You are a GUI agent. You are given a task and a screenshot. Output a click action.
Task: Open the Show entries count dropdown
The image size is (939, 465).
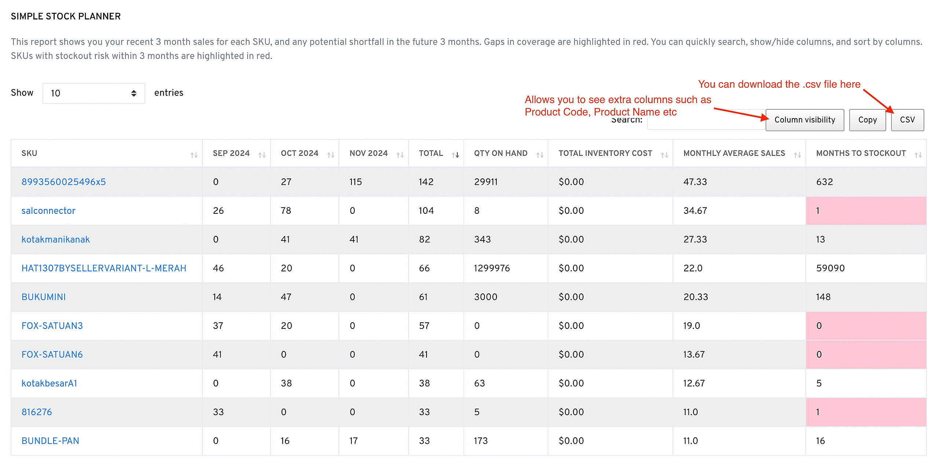tap(94, 93)
